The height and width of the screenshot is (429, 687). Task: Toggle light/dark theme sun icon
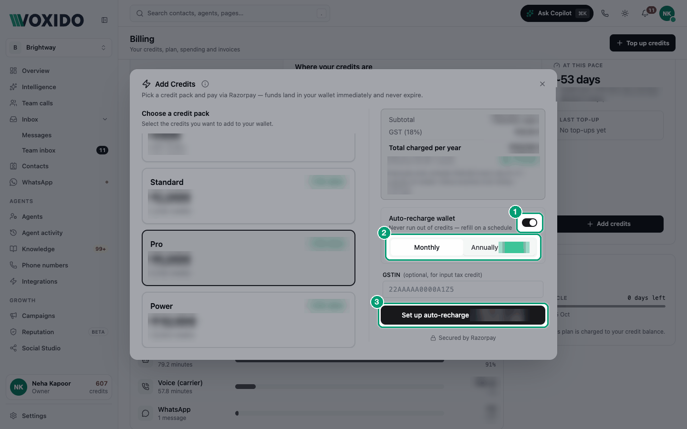pos(625,13)
